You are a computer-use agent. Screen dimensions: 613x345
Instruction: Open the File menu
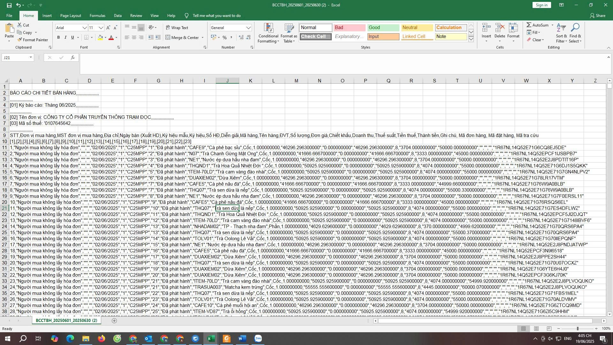(9, 16)
